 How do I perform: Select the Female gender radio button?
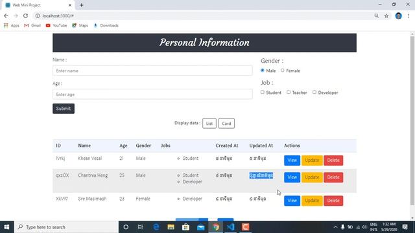(283, 71)
